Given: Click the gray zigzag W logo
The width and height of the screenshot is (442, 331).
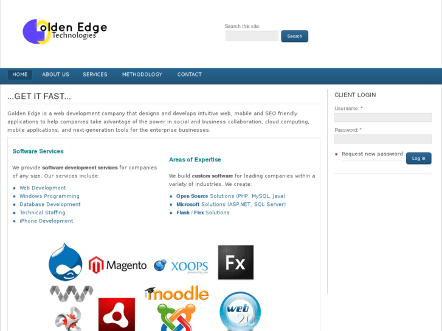Looking at the screenshot, I should tap(71, 293).
